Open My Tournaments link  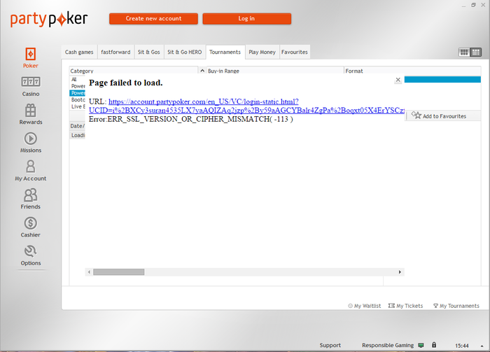[456, 306]
